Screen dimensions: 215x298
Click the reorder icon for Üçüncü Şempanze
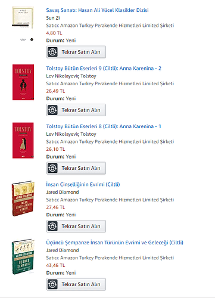[52, 284]
